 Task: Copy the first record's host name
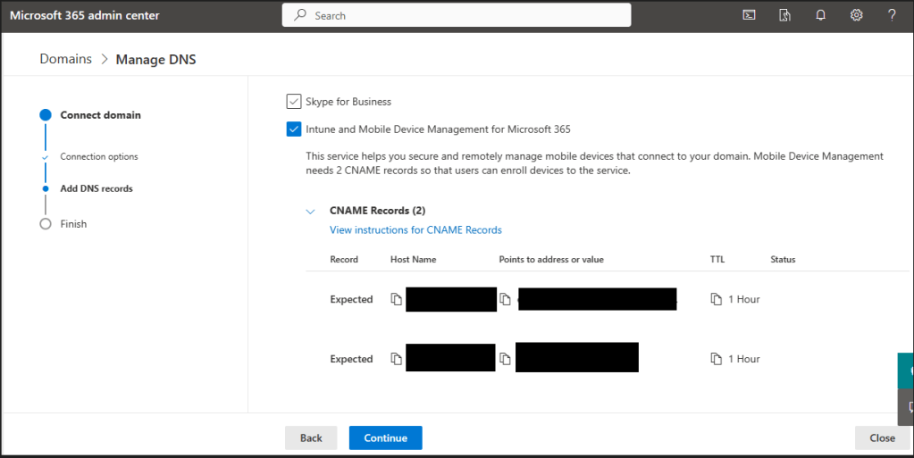pos(397,299)
